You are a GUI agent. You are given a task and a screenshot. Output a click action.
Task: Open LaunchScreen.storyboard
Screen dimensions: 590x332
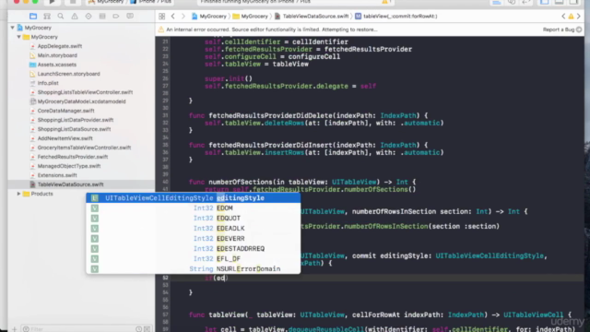(68, 74)
